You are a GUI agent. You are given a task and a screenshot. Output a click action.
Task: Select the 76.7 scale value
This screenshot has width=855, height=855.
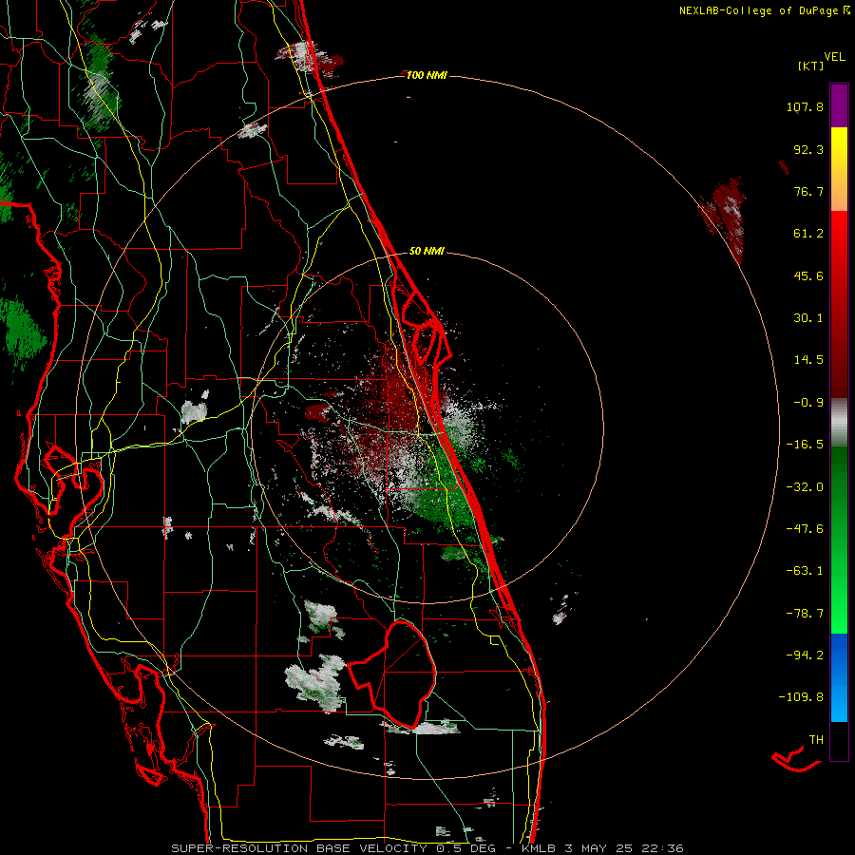click(x=808, y=191)
